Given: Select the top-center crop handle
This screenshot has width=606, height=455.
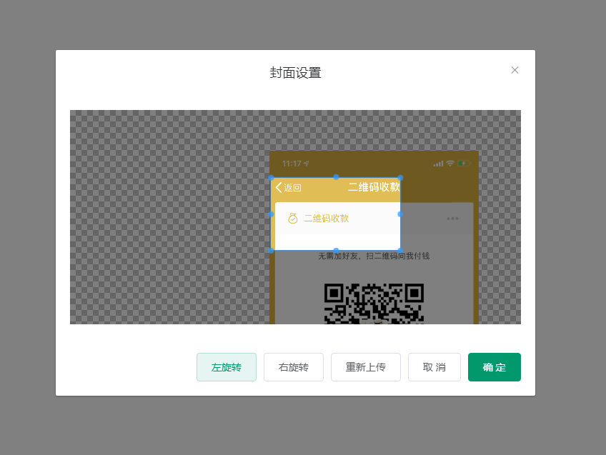Looking at the screenshot, I should [337, 177].
